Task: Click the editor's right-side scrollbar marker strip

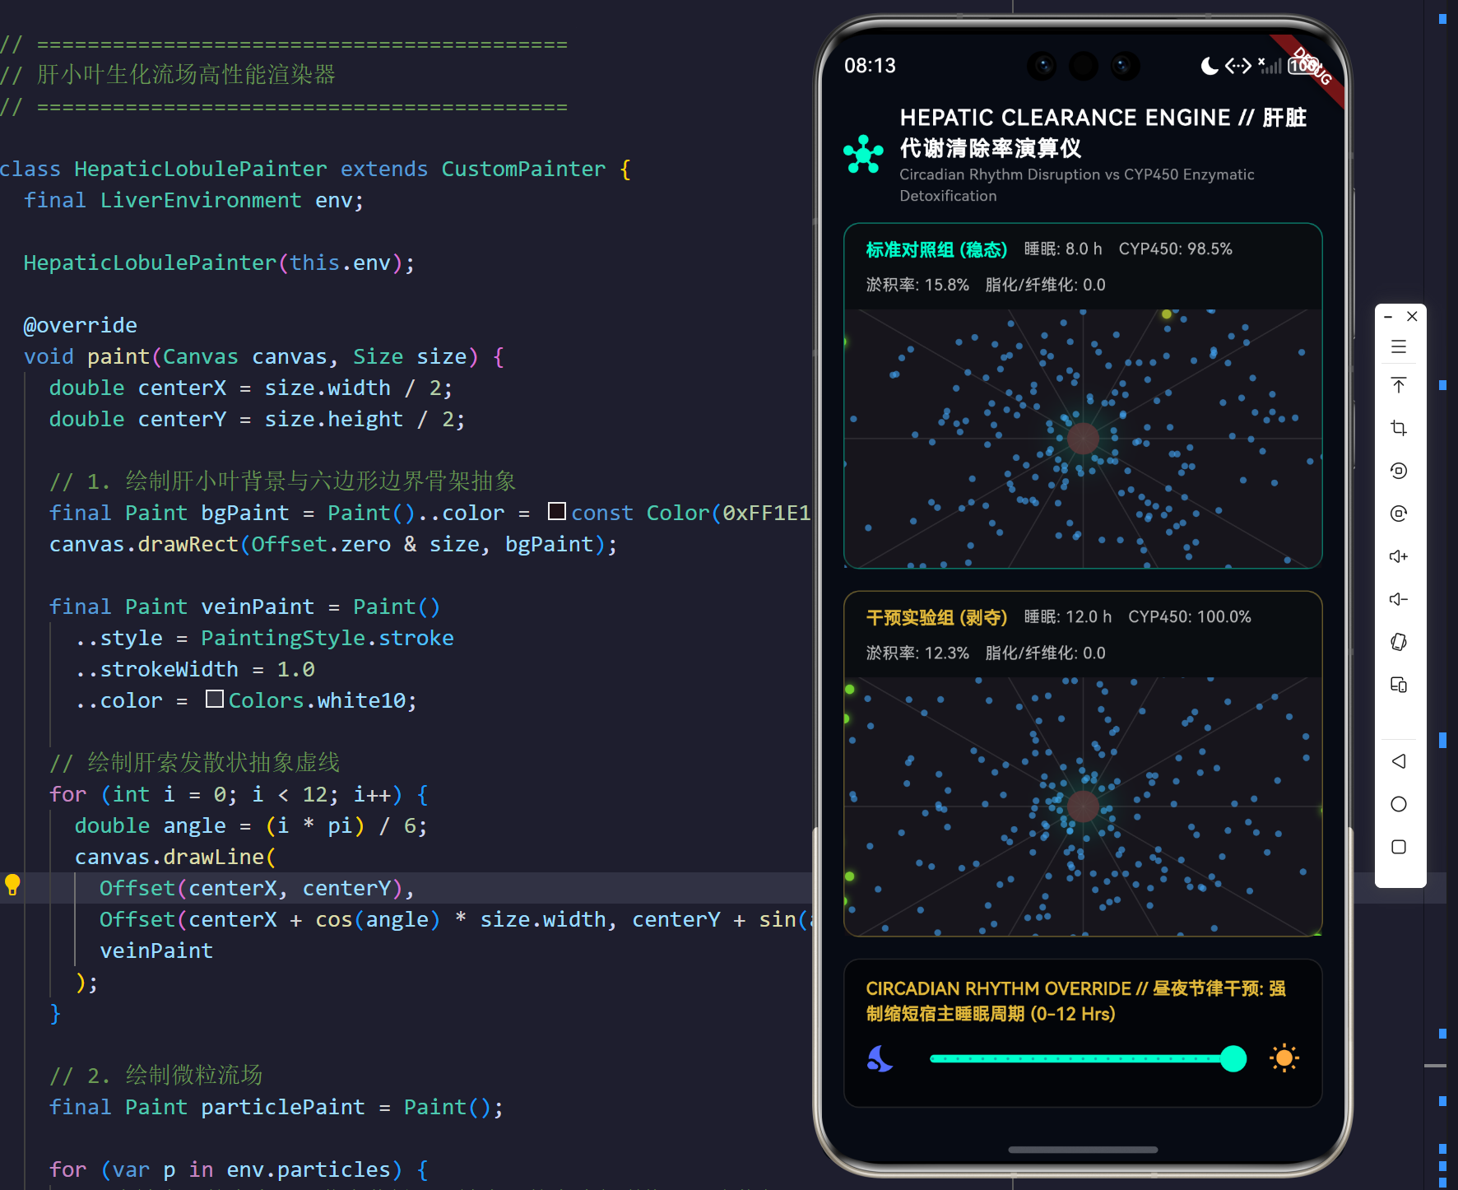Action: tap(1442, 595)
